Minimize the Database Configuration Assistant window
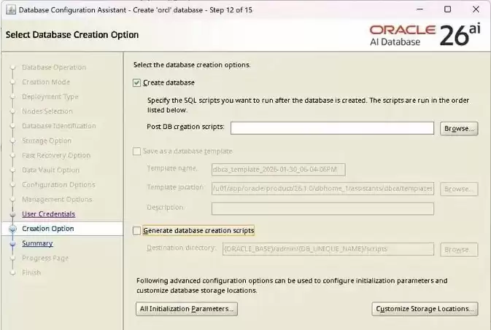 tap(420, 9)
